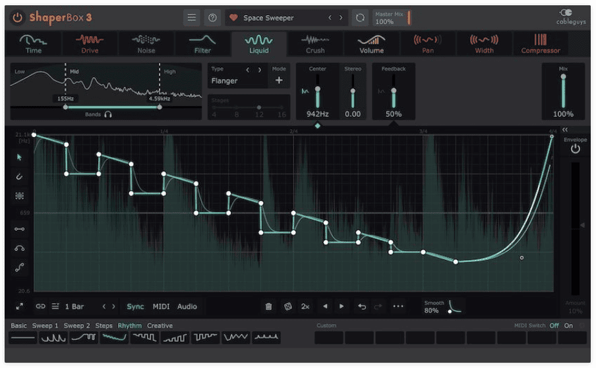596x368 pixels.
Task: Open the three dots more menu
Action: [x=398, y=306]
